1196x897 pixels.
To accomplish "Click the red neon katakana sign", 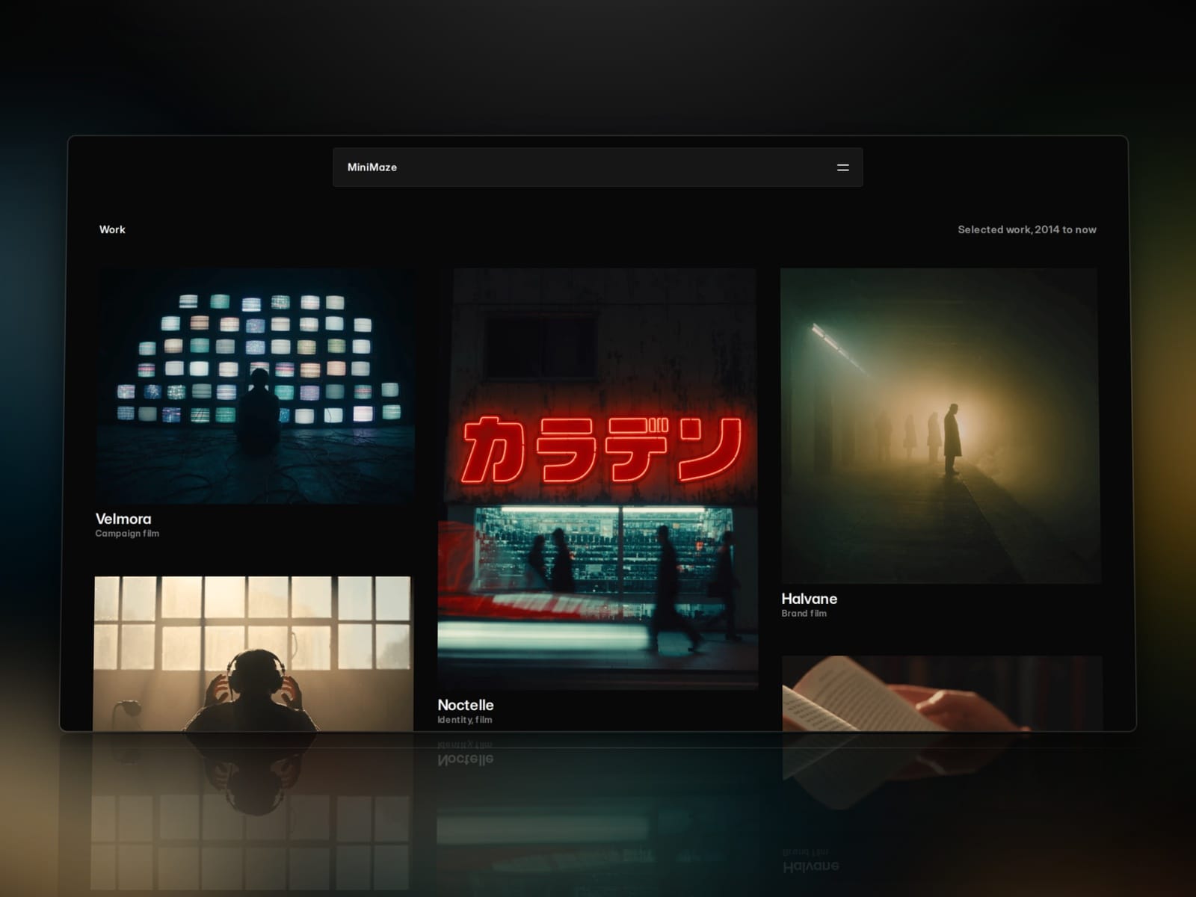I will point(600,450).
